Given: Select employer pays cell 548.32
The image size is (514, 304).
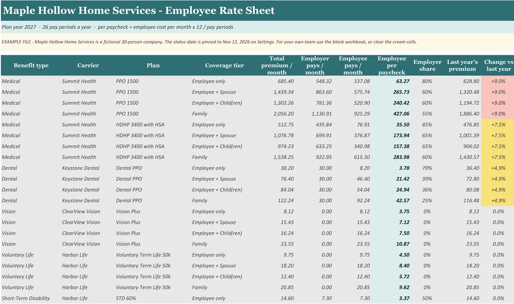Looking at the screenshot, I should pos(323,81).
